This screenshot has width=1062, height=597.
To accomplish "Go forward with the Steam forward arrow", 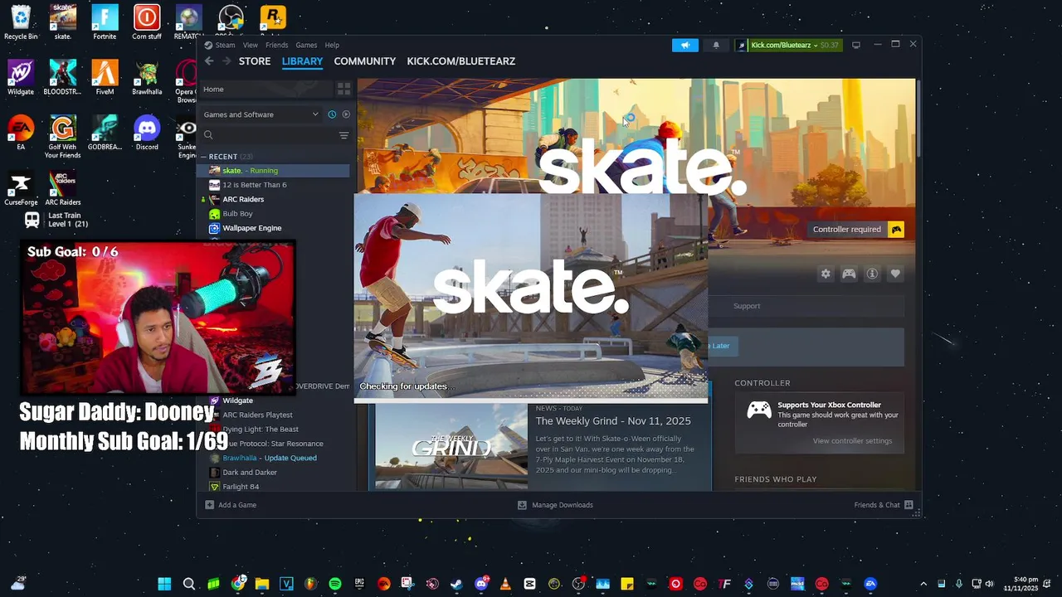I will [x=226, y=61].
